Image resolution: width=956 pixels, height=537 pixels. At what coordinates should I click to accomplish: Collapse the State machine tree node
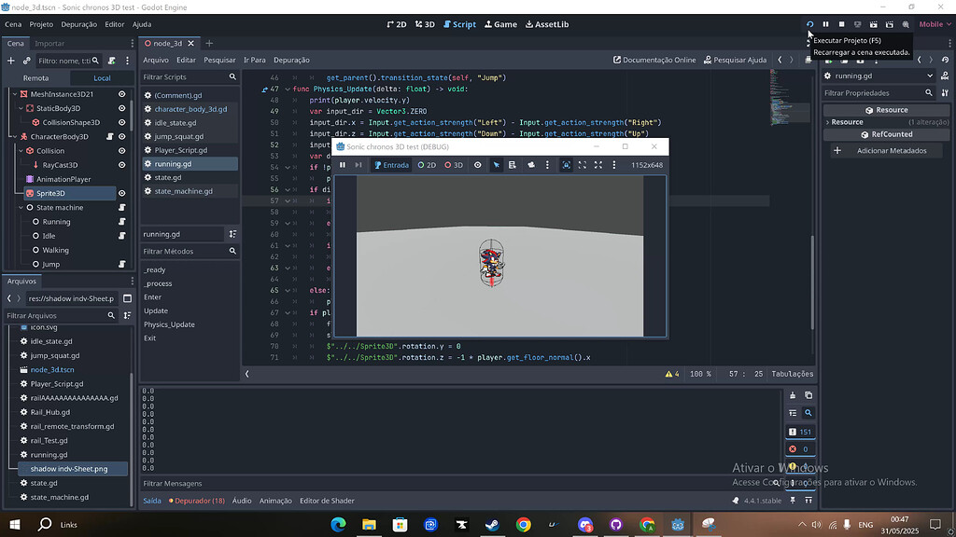[x=21, y=208]
